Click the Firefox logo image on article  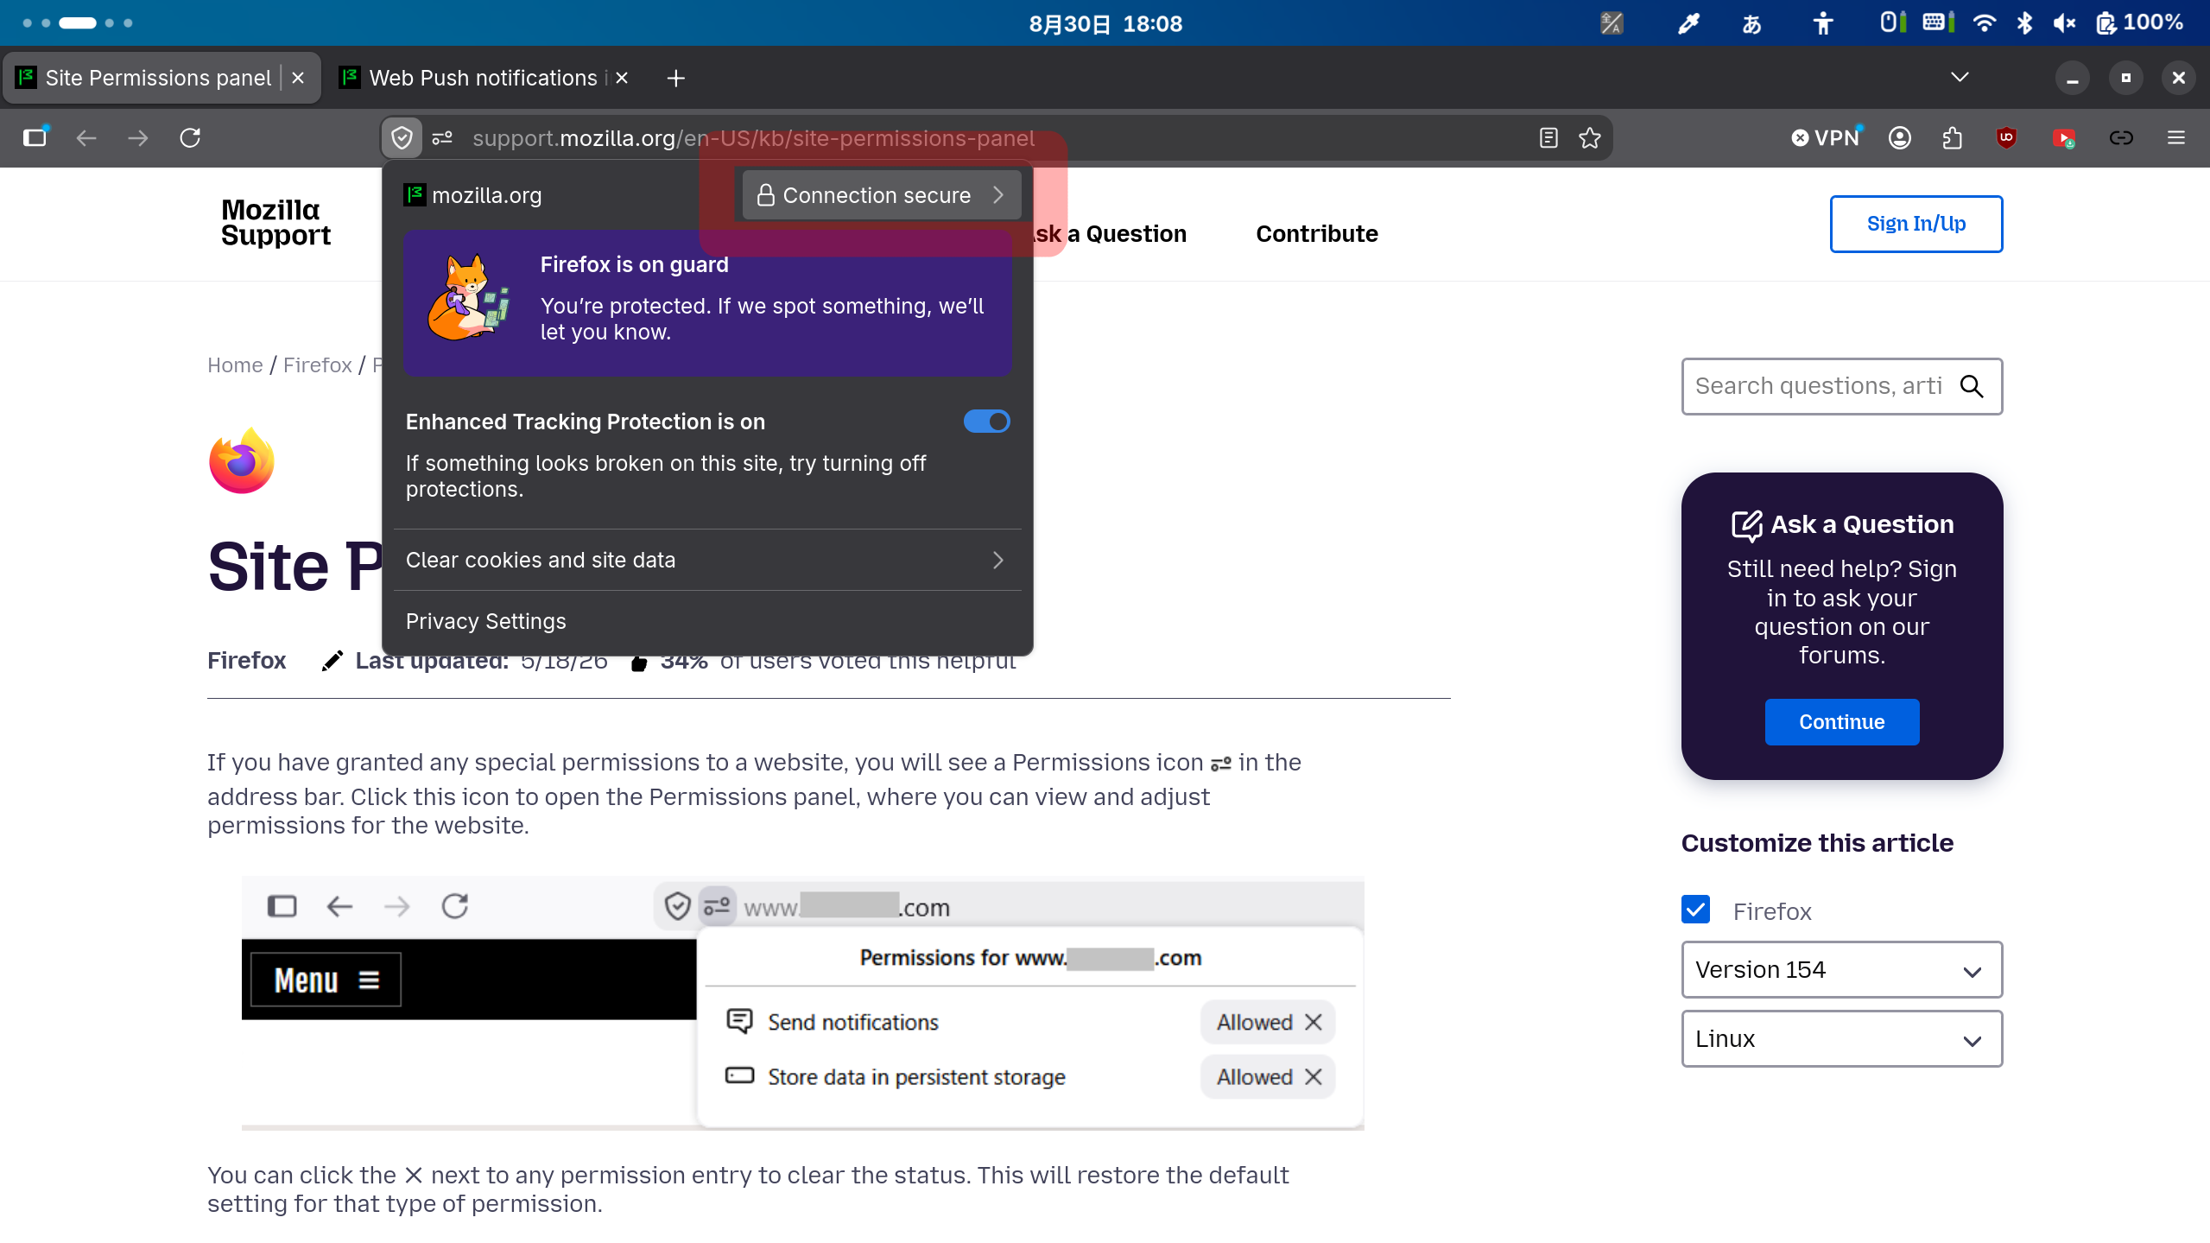coord(242,461)
